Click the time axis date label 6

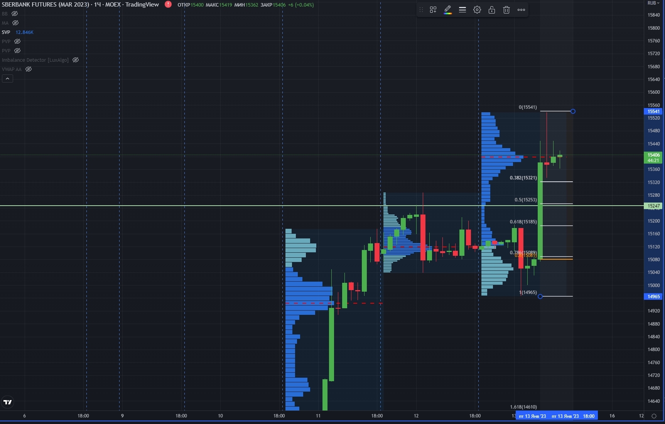(25, 416)
